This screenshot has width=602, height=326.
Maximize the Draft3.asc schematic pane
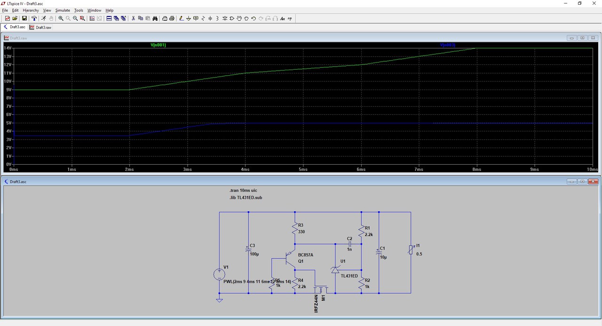point(582,182)
